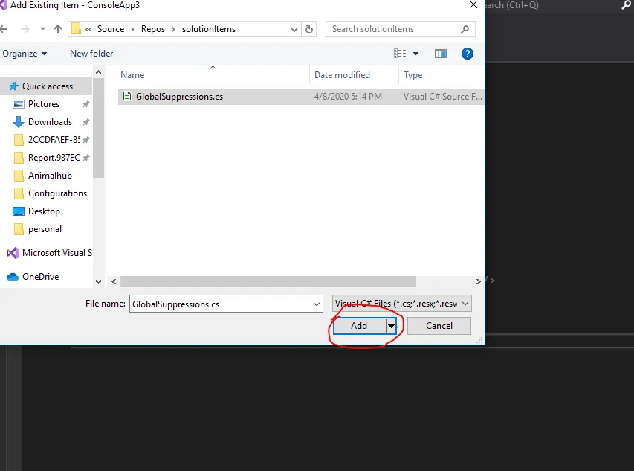Screen dimensions: 634x471
Task: Open Pictures in navigation pane
Action: [x=44, y=104]
